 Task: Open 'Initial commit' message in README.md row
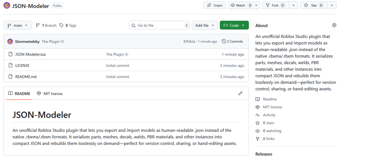pyautogui.click(x=118, y=77)
